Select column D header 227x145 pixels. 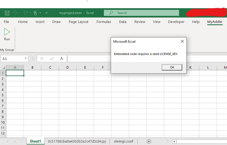67,68
